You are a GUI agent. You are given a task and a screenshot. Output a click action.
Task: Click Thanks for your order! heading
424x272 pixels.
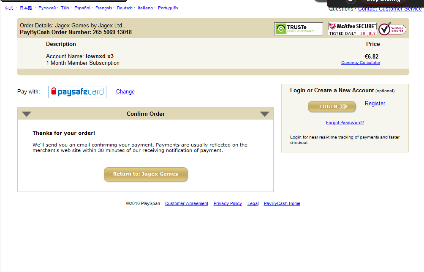(x=64, y=133)
